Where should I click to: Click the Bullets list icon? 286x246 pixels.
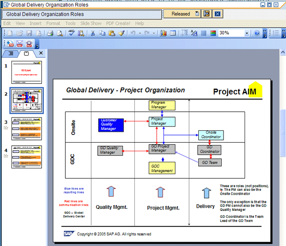[276, 33]
